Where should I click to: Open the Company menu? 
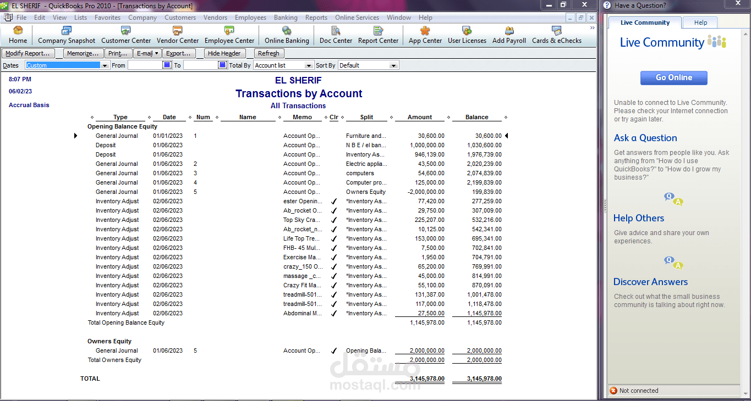tap(142, 18)
